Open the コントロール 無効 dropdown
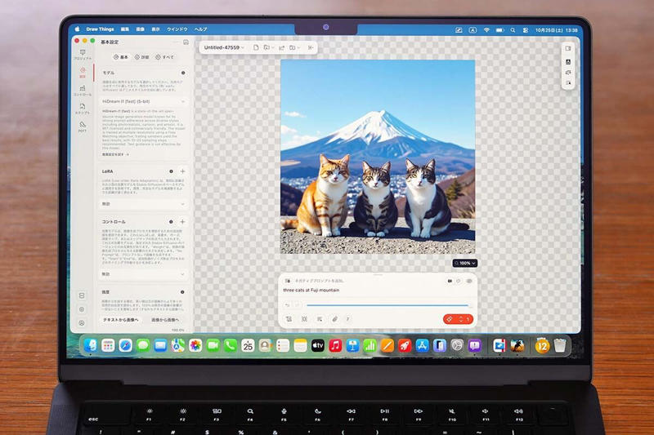 point(142,274)
